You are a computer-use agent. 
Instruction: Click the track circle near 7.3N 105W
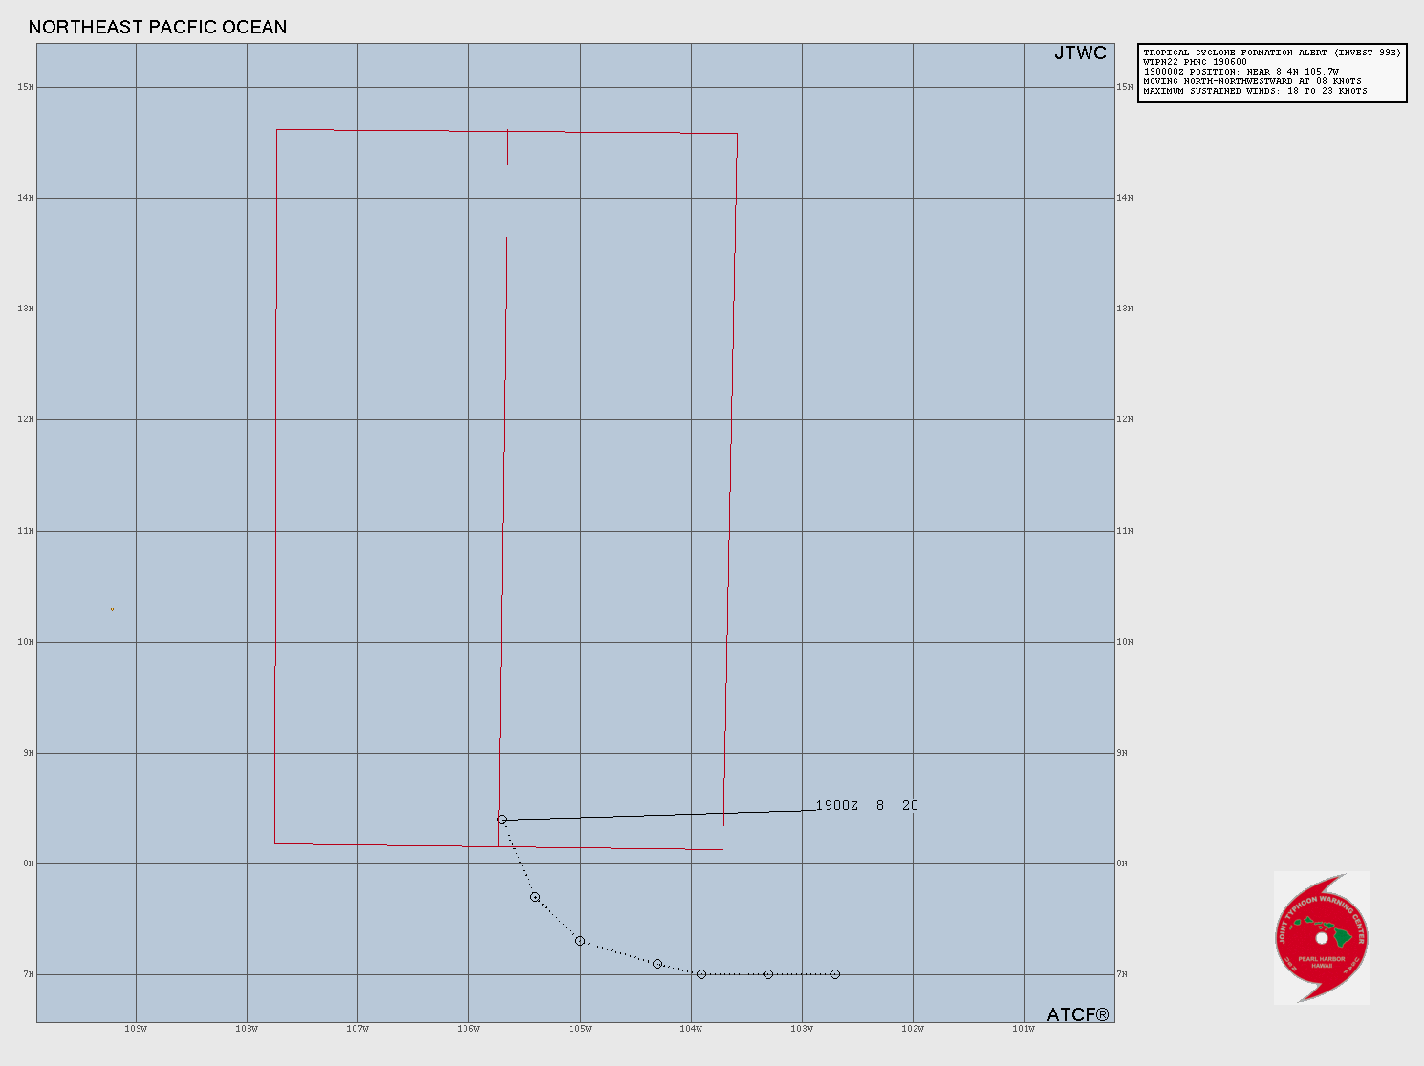(x=580, y=941)
